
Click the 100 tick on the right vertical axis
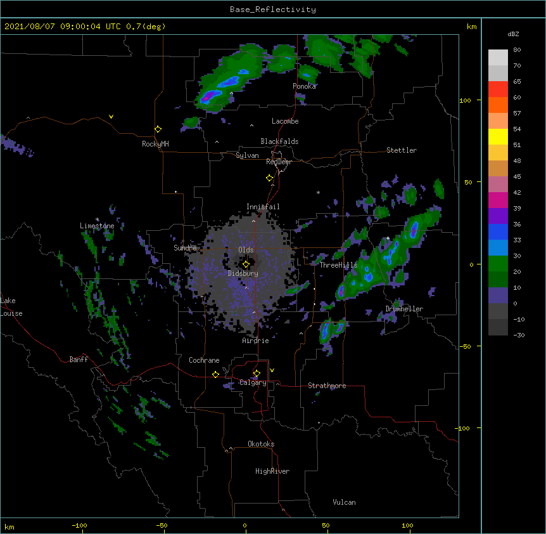465,100
